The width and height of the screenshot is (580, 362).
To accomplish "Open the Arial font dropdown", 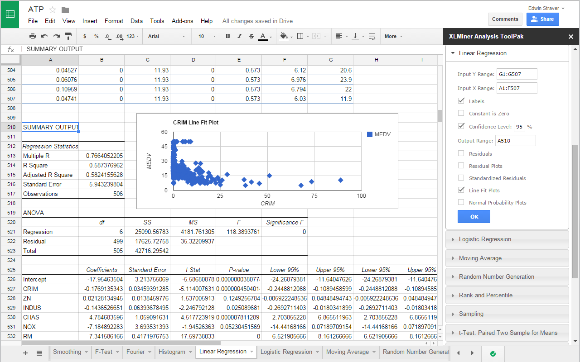I will pyautogui.click(x=166, y=36).
